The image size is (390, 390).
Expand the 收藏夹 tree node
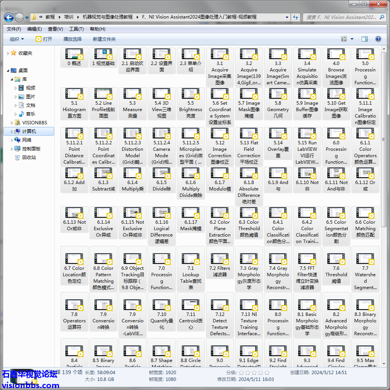click(8, 53)
